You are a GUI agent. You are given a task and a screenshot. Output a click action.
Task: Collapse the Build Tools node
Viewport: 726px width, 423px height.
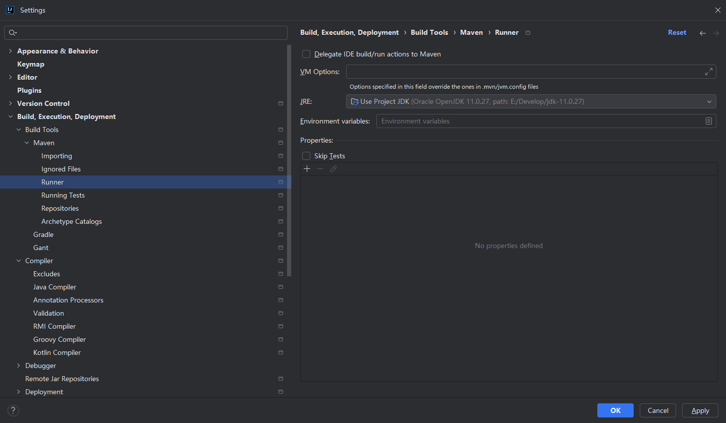(x=19, y=130)
